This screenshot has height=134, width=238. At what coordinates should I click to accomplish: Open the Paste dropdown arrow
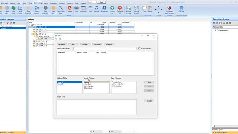(x=150, y=13)
